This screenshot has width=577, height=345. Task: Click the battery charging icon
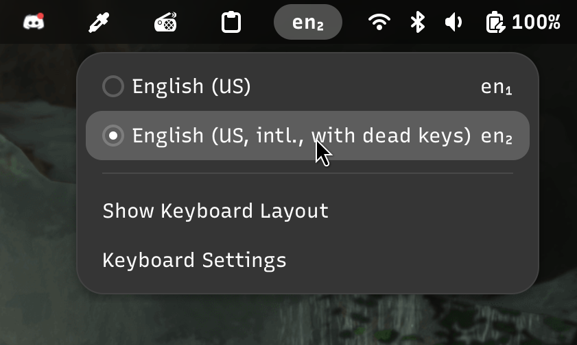495,23
